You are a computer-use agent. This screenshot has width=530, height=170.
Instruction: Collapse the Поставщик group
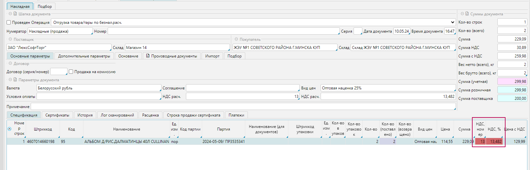(x=10, y=39)
